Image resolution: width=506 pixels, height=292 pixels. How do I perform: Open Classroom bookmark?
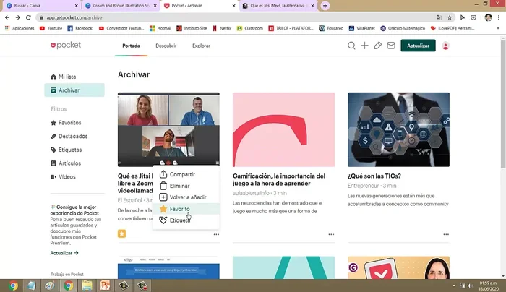click(x=250, y=28)
